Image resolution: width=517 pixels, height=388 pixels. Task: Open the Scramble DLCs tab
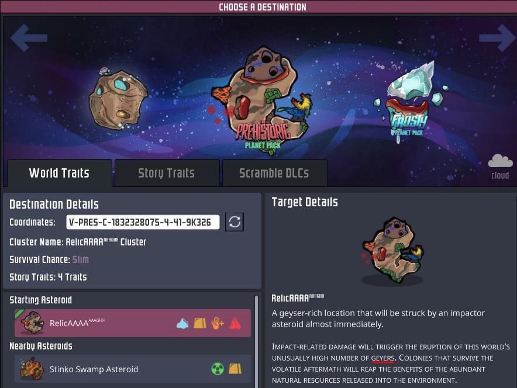[x=274, y=173]
